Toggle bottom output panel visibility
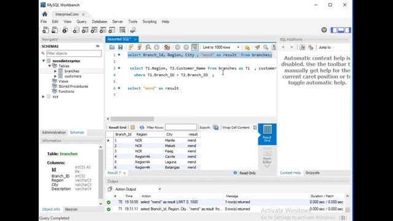The height and width of the screenshot is (221, 393). [x=341, y=30]
